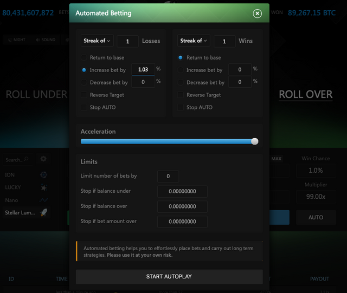Viewport: 347px width, 293px height.
Task: Open the Wins 'Streak of' dropdown
Action: [194, 41]
